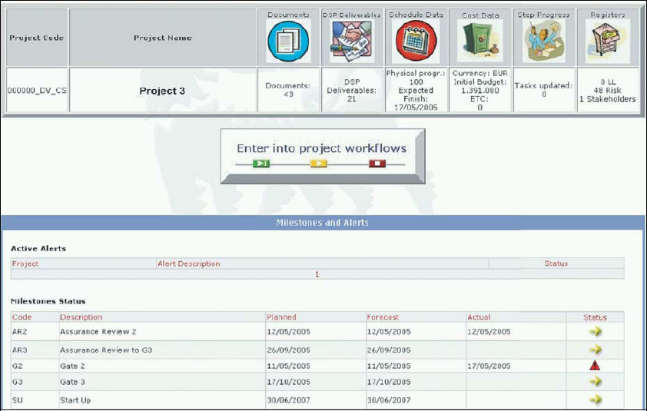Open the Schedule Data calendar icon
This screenshot has width=647, height=411.
click(416, 41)
